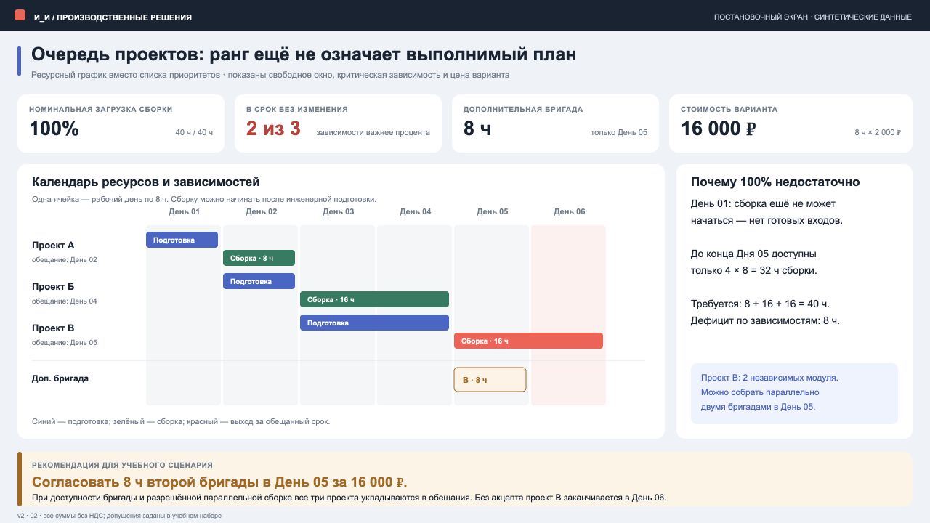Click the footer note v2 · 02

[119, 515]
